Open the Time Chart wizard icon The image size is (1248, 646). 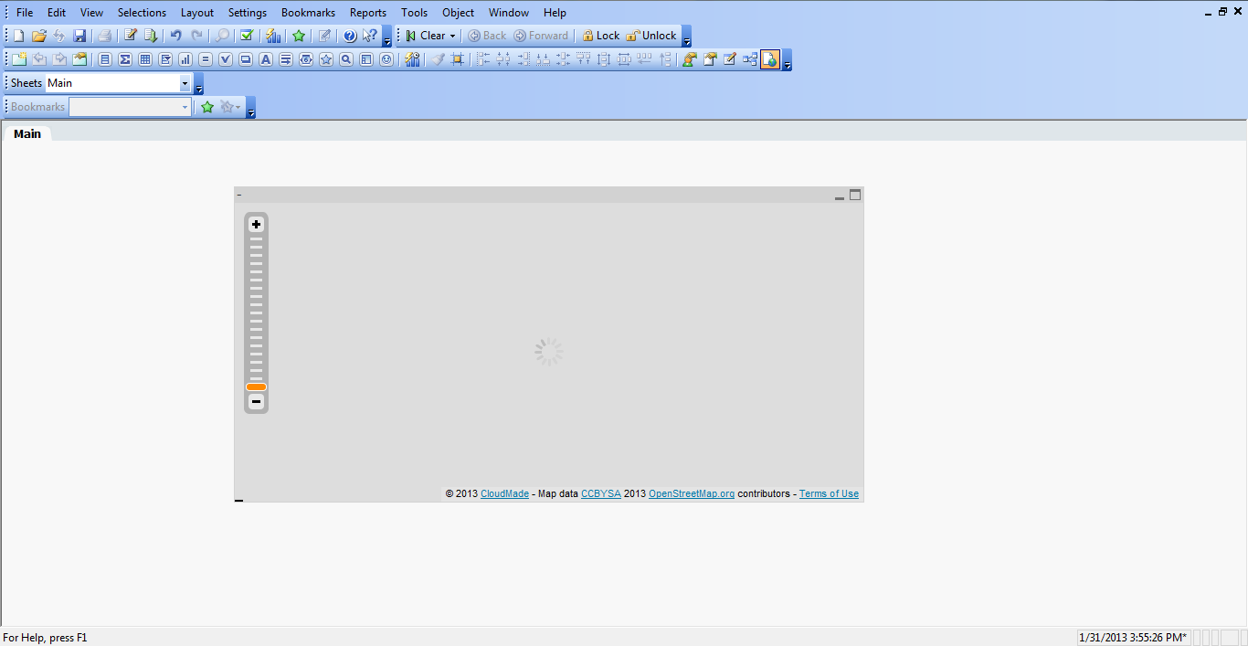[x=412, y=59]
